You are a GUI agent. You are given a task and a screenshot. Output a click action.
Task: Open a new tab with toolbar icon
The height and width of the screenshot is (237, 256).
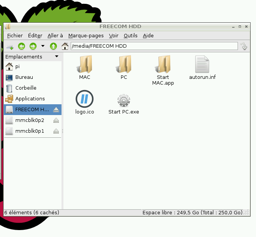click(x=10, y=47)
